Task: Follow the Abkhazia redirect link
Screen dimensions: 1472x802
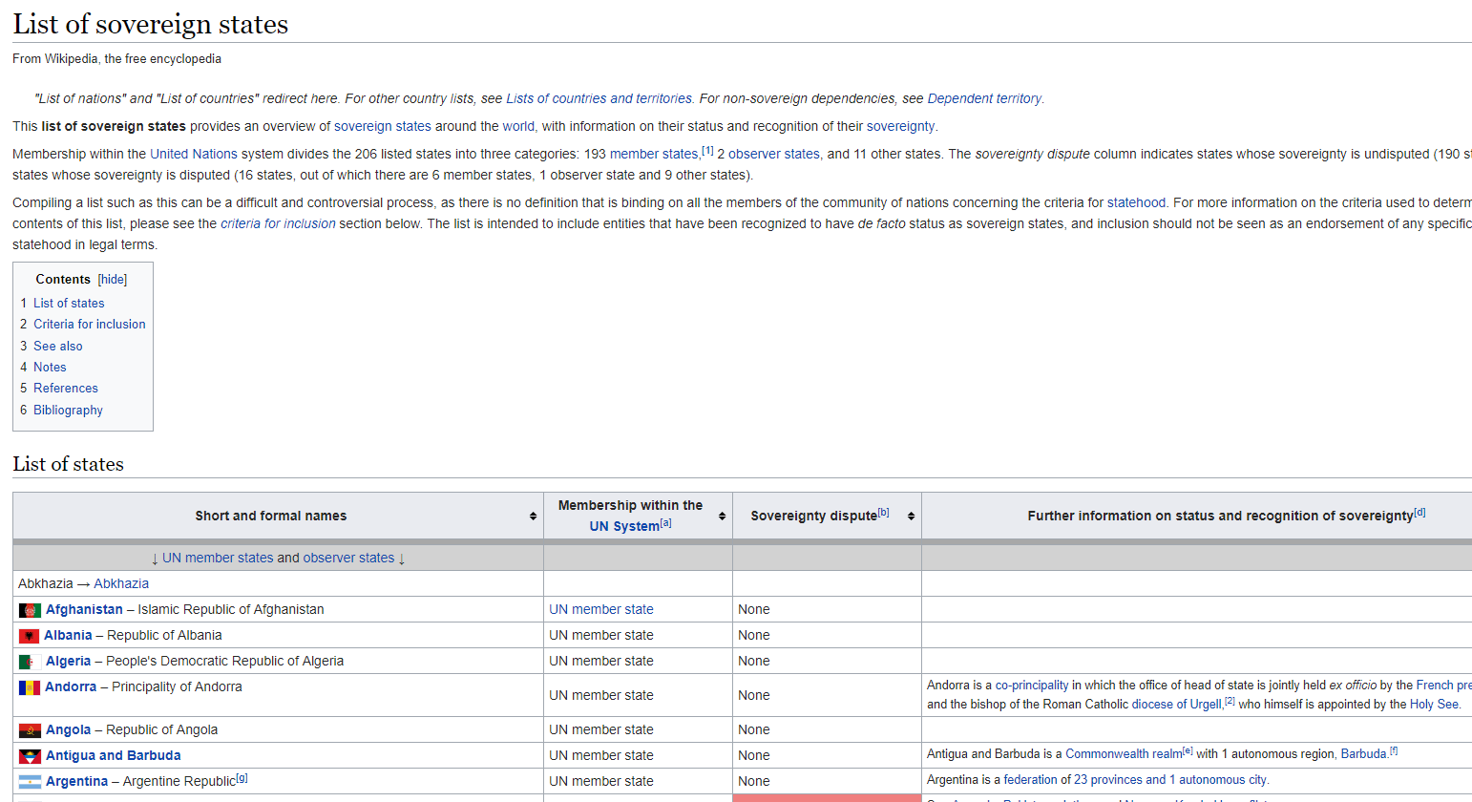Action: (121, 583)
